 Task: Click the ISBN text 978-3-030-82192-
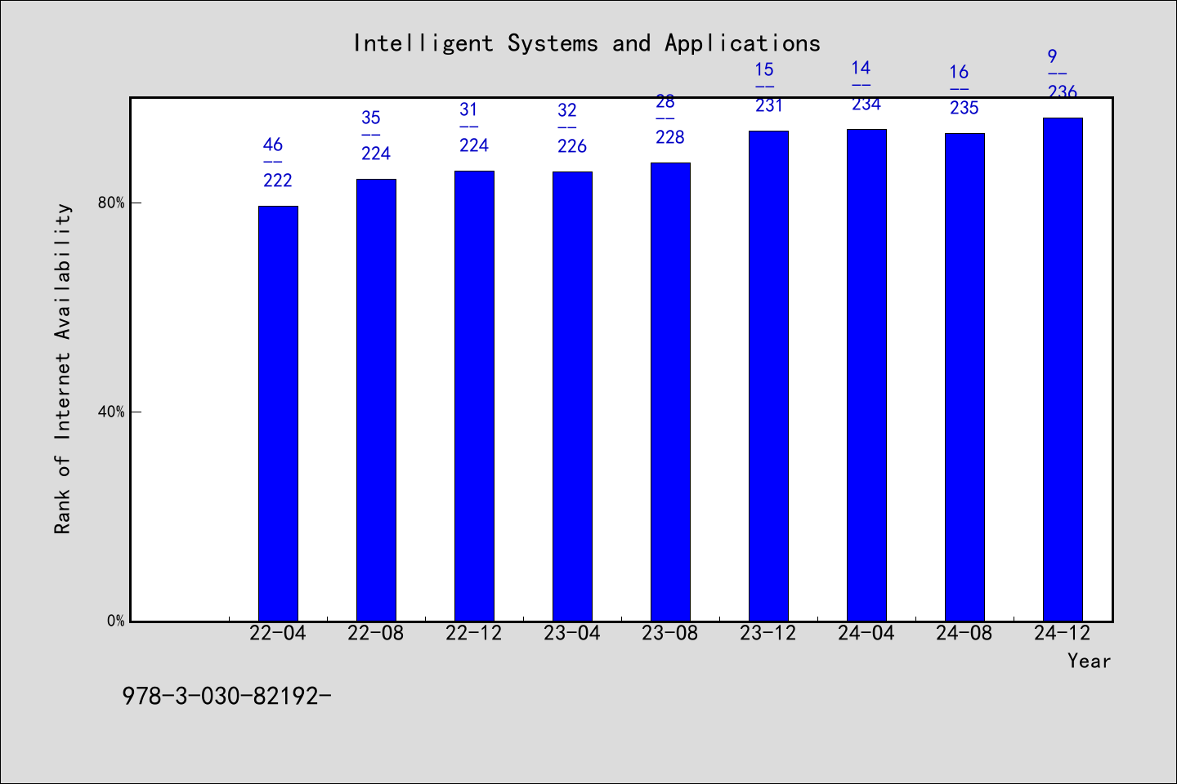(226, 696)
